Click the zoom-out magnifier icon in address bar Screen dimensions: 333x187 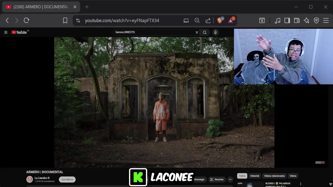coord(197,21)
